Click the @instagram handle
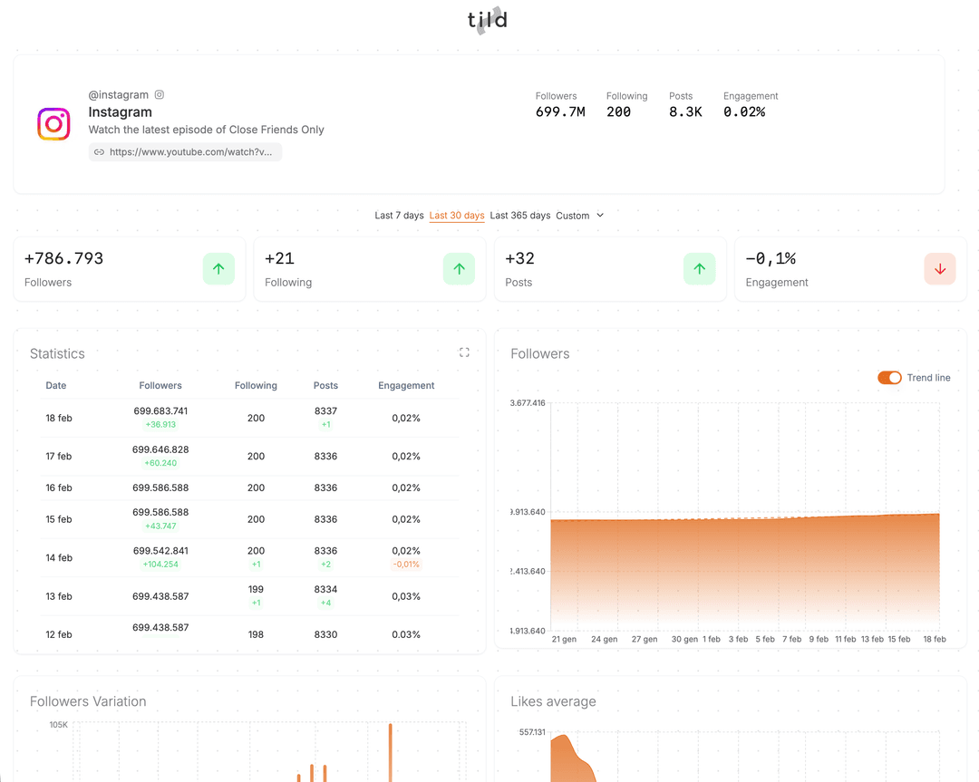The image size is (979, 782). 119,95
